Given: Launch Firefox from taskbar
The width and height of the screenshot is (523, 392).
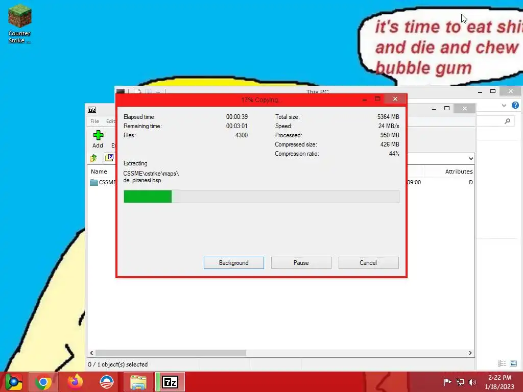Looking at the screenshot, I should click(75, 382).
